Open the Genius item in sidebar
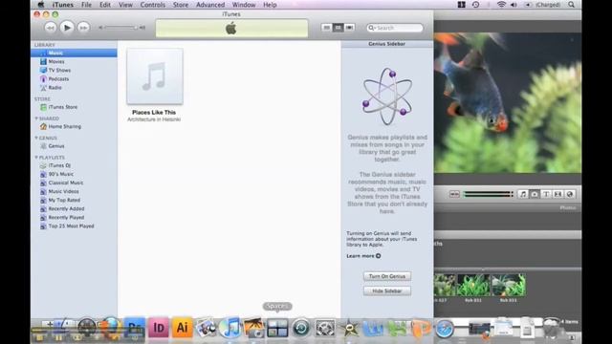Screen dimensions: 612x344 pyautogui.click(x=56, y=146)
